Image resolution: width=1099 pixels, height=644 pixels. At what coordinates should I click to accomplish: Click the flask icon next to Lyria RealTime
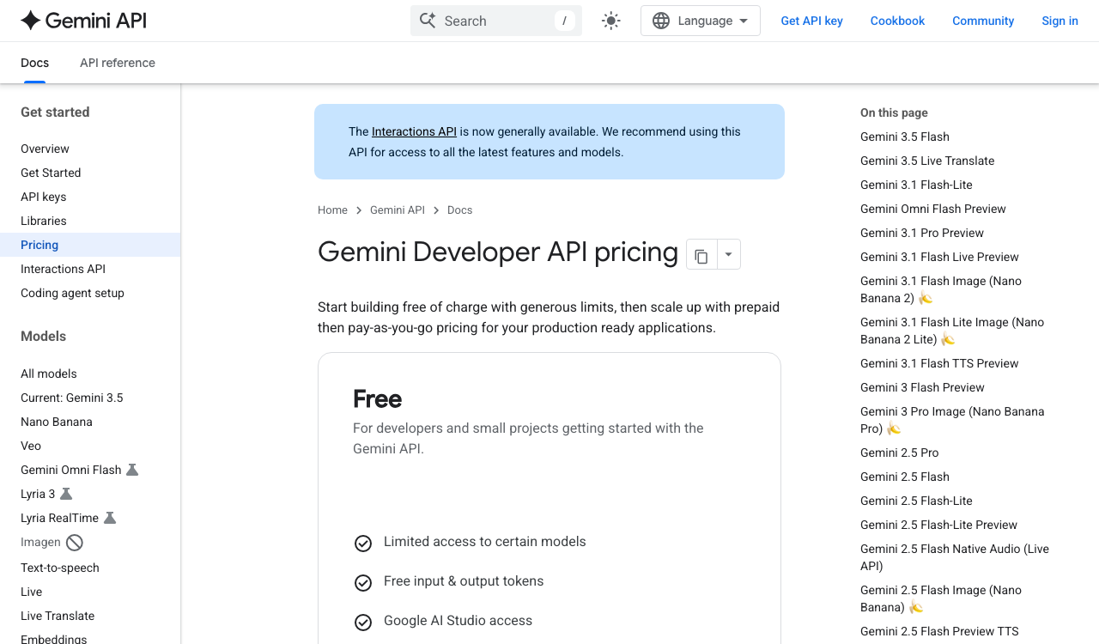pos(110,518)
